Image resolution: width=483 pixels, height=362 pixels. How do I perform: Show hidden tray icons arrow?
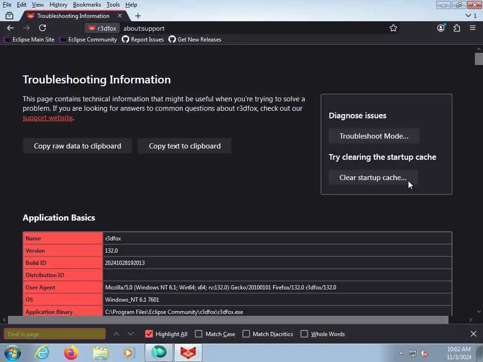401,354
